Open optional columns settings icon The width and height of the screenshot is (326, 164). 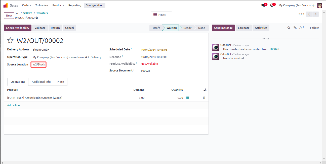tap(205, 90)
